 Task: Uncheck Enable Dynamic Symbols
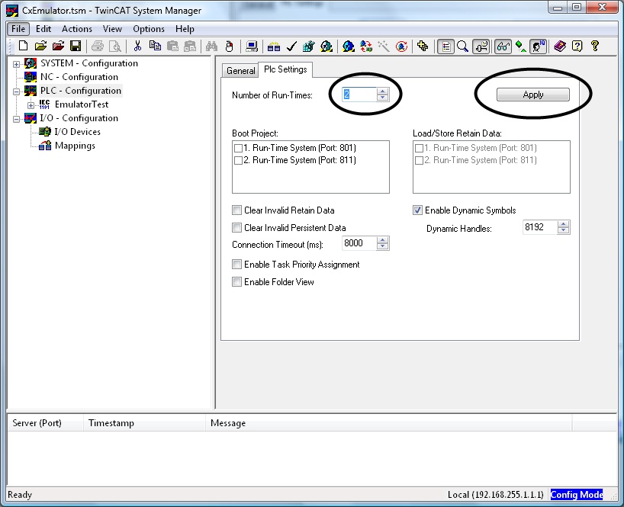pos(417,210)
